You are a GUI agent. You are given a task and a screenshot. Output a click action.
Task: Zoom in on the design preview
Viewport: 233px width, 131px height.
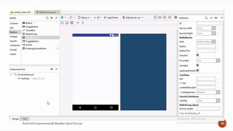pyautogui.click(x=165, y=17)
